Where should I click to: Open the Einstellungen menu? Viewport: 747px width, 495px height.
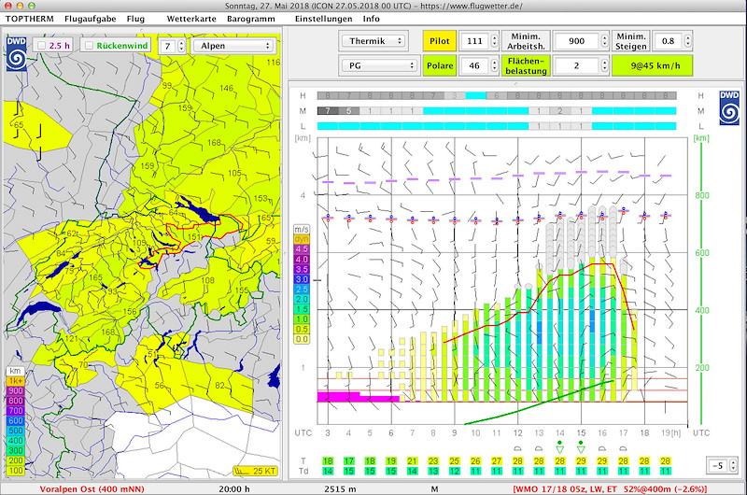coord(323,19)
